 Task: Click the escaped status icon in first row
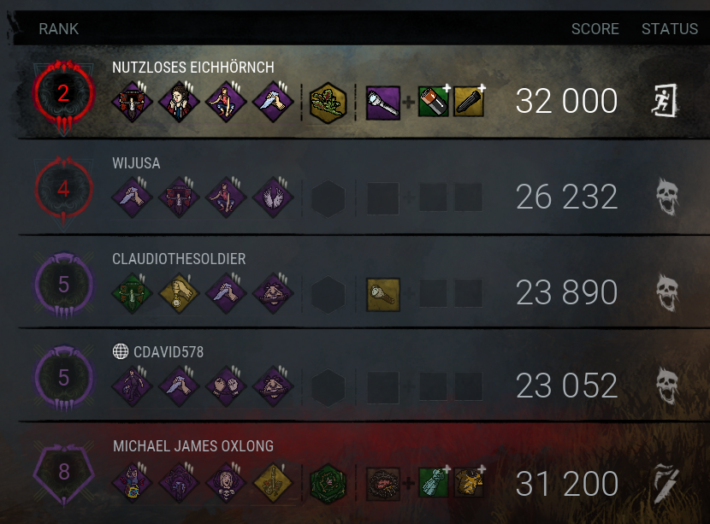click(665, 100)
